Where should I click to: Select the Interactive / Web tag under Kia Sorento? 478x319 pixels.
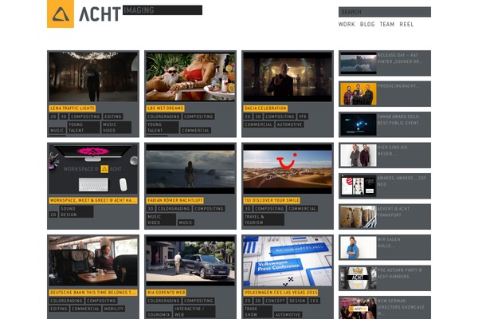pos(194,312)
